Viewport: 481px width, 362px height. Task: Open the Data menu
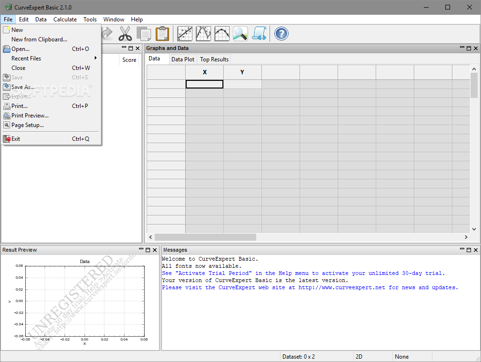[x=41, y=20]
